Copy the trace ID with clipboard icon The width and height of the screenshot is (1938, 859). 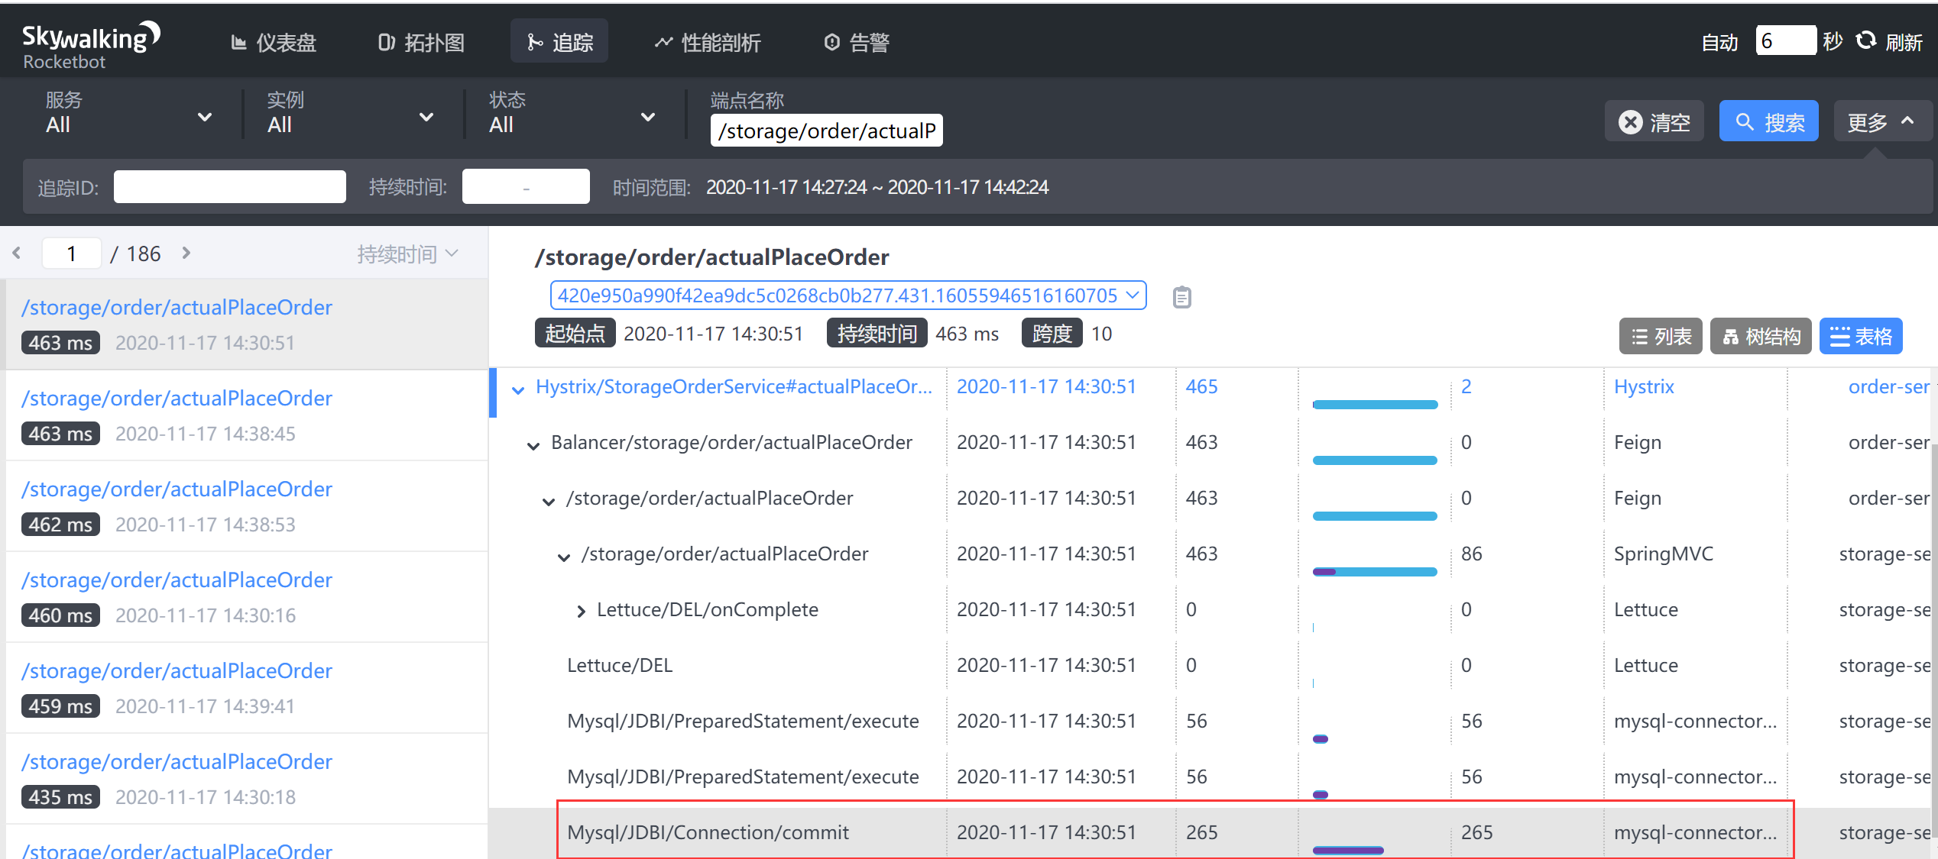click(1181, 296)
